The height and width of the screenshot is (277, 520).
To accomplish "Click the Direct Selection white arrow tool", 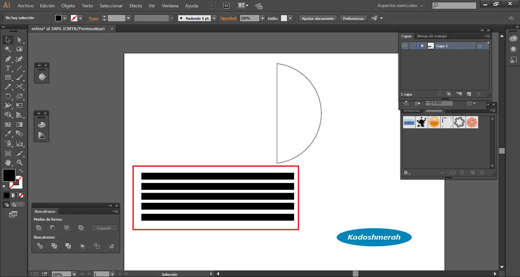I will (x=19, y=40).
